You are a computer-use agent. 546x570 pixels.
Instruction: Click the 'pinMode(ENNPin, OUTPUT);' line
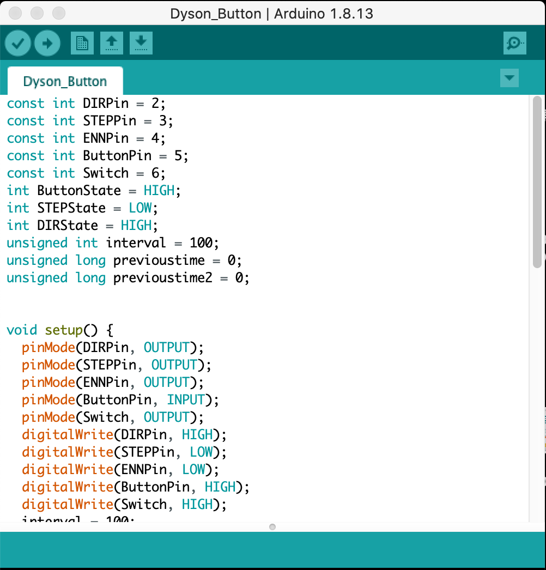113,383
